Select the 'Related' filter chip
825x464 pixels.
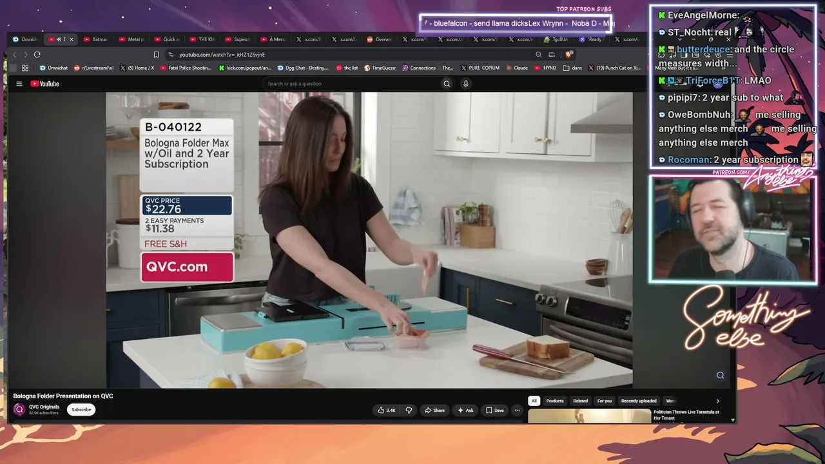coord(581,401)
